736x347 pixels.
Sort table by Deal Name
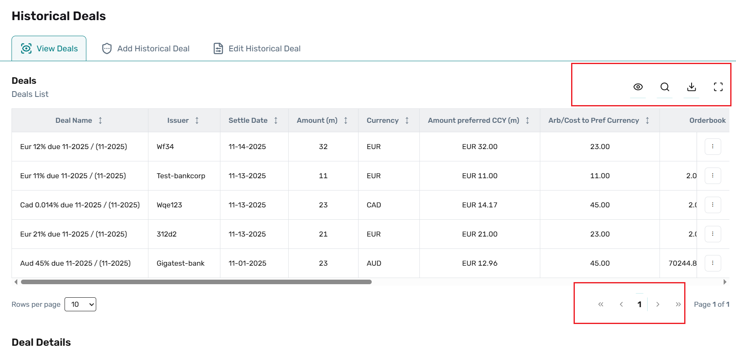pyautogui.click(x=100, y=120)
